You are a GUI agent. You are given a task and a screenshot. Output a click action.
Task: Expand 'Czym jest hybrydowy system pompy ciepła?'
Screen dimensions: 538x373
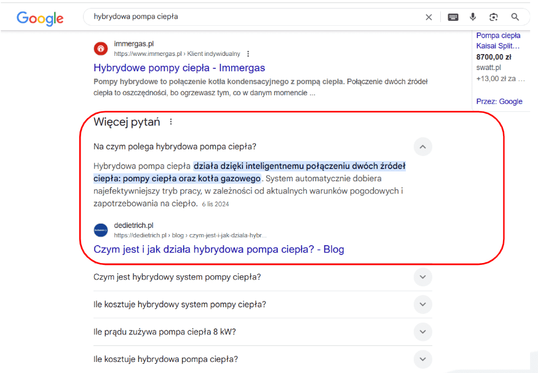(422, 277)
